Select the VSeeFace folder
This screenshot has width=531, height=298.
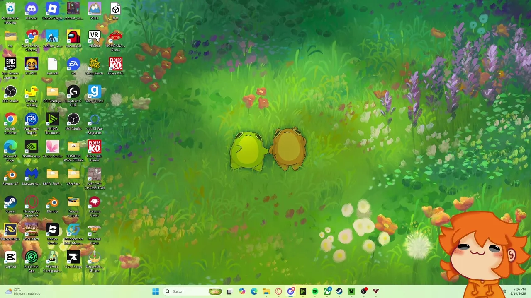[73, 177]
